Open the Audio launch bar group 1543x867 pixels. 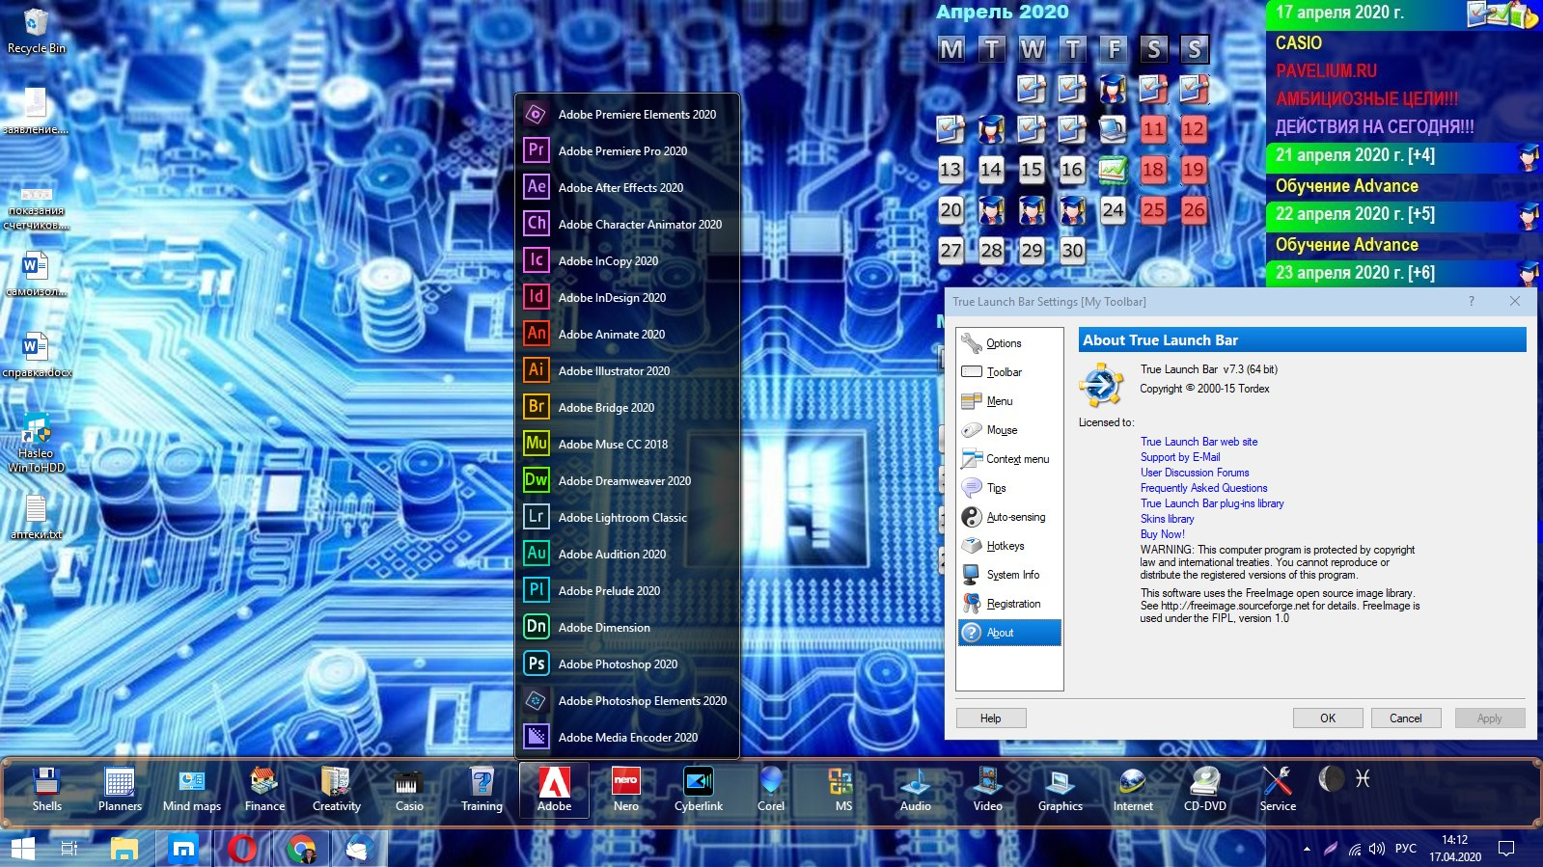[916, 790]
